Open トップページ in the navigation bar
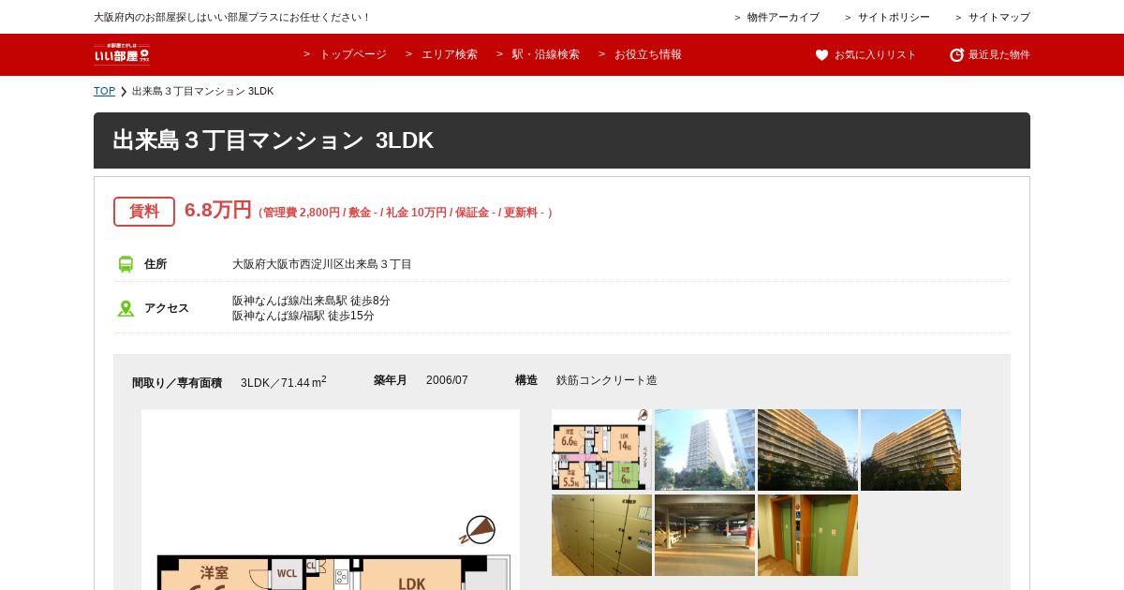 click(353, 54)
